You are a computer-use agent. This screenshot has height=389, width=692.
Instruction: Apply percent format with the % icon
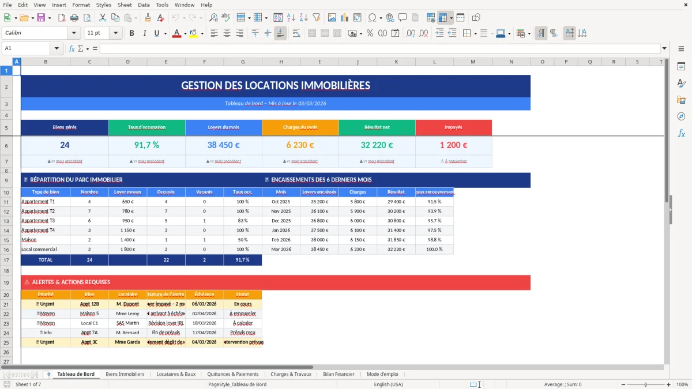coord(369,33)
